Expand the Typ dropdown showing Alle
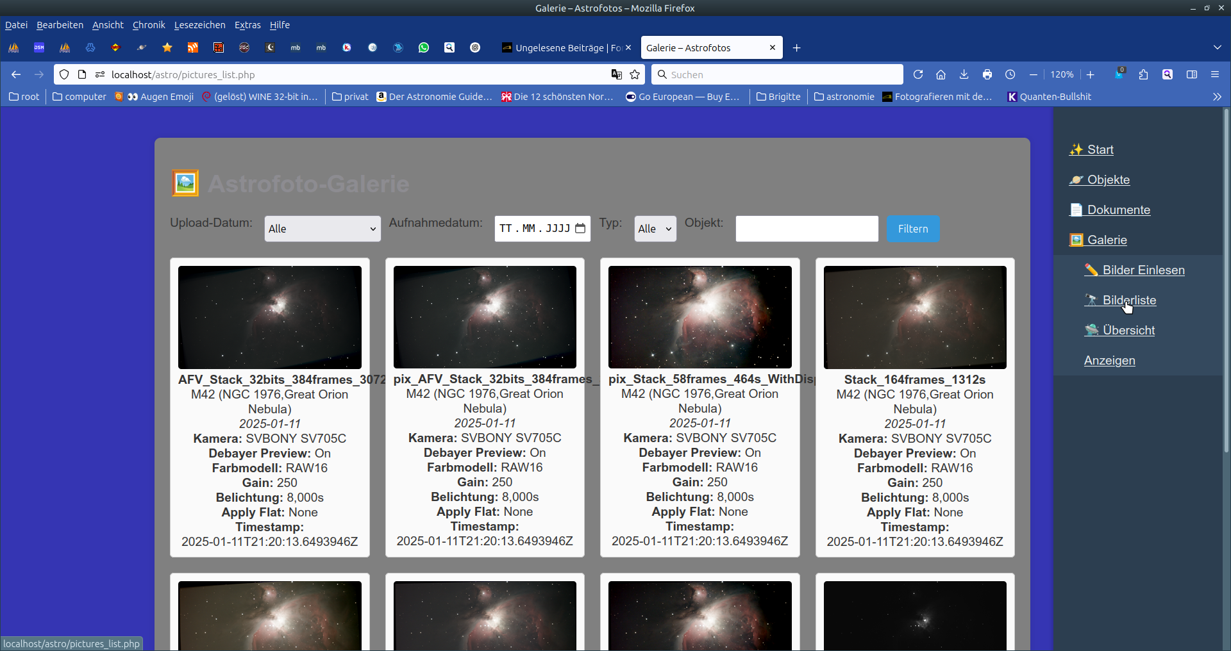The width and height of the screenshot is (1231, 651). tap(655, 229)
